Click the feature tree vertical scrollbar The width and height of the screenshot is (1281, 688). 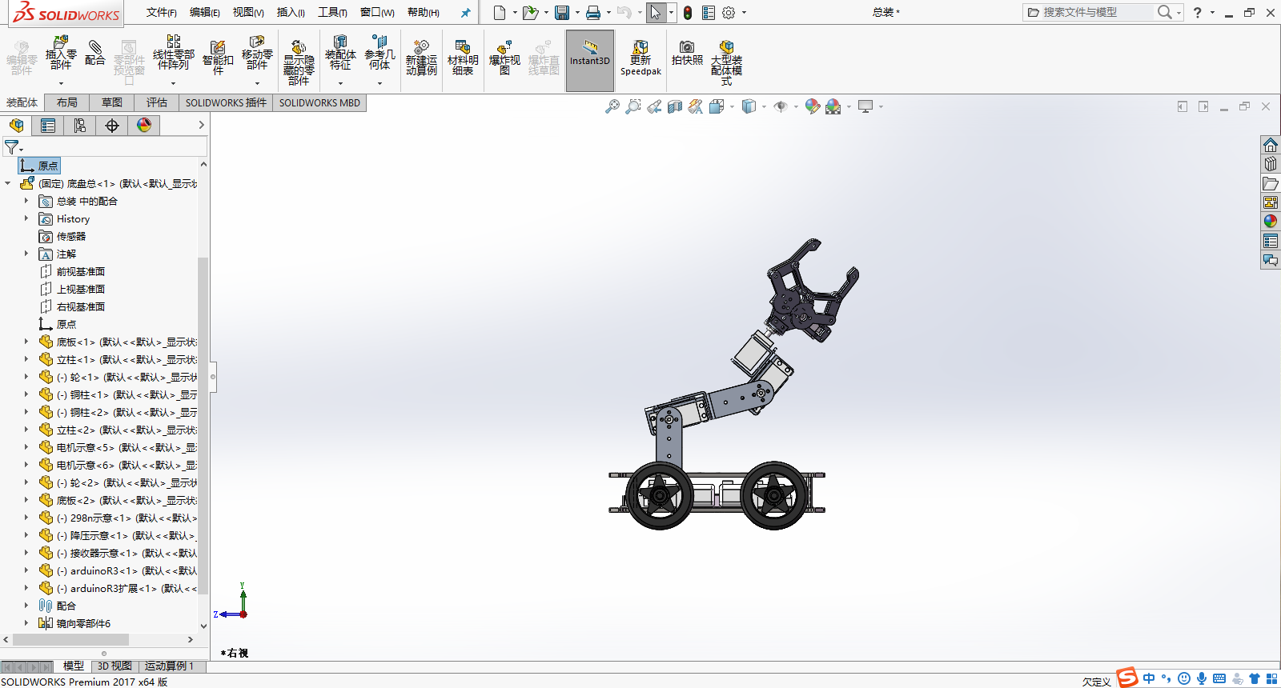203,424
